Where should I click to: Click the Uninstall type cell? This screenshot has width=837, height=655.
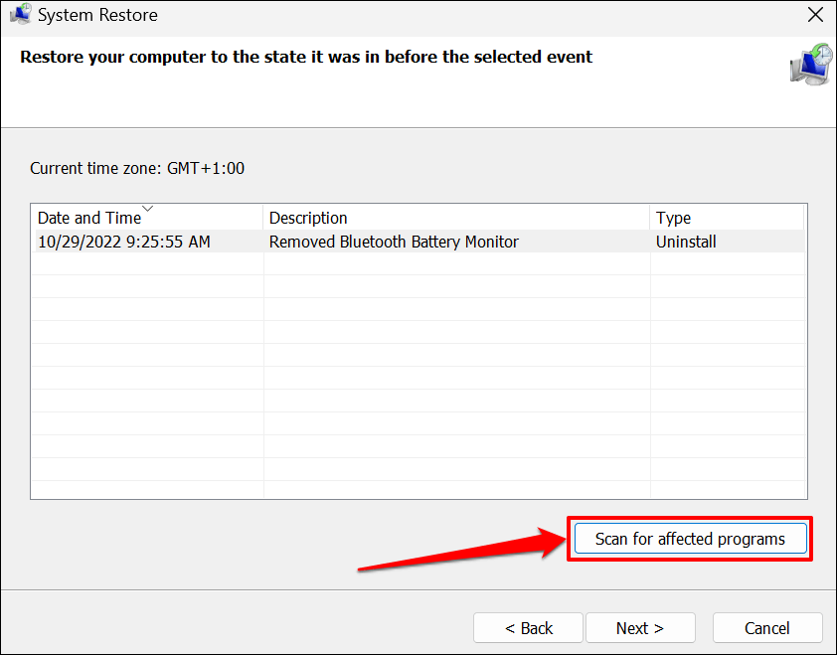[x=686, y=242]
